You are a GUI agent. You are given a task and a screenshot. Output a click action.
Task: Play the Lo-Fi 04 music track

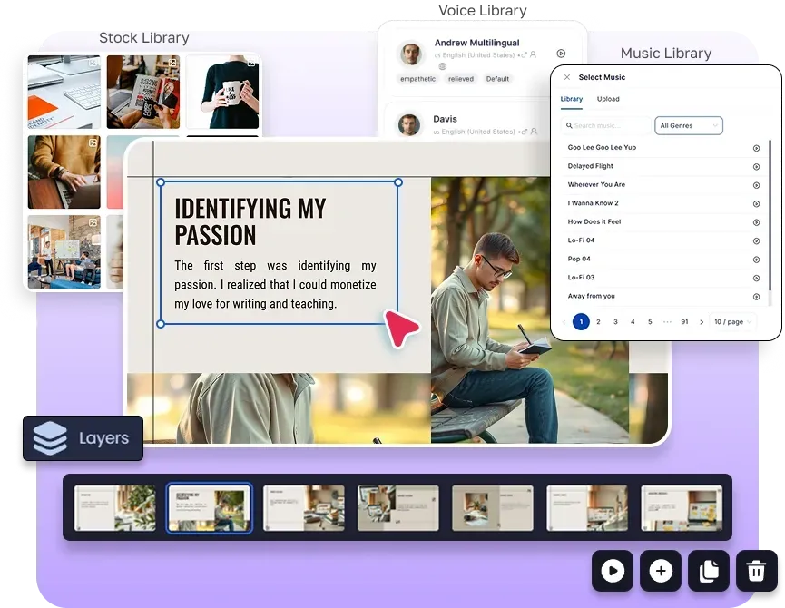point(756,240)
